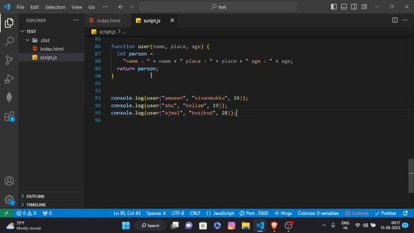The height and width of the screenshot is (233, 414).
Task: Toggle secondary side bar layout icon
Action: tap(354, 7)
